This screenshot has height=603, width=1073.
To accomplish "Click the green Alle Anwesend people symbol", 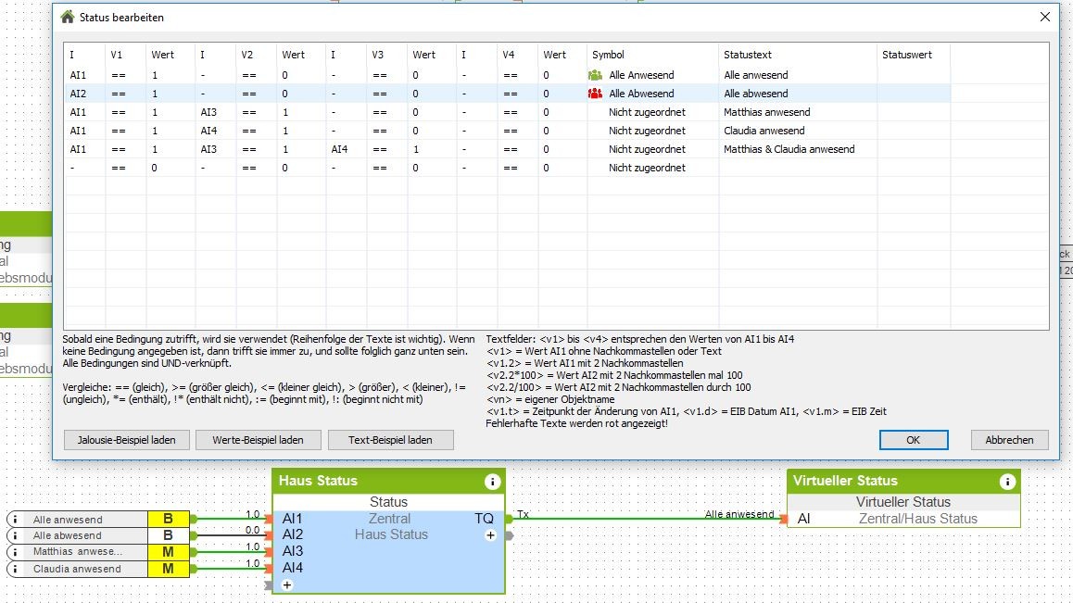I will (596, 75).
